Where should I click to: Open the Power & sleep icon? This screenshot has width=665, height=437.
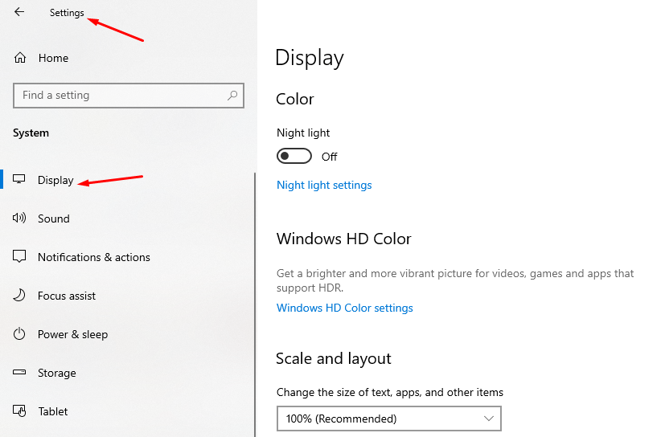[20, 334]
